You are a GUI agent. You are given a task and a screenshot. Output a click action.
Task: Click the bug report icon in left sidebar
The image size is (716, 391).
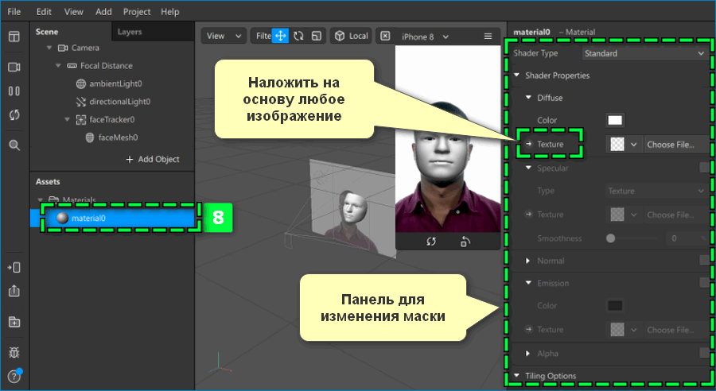coord(14,351)
